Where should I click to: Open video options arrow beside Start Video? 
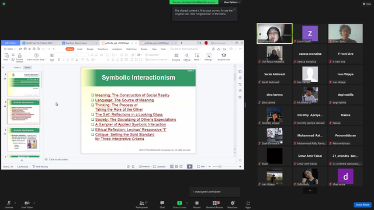coord(34,203)
